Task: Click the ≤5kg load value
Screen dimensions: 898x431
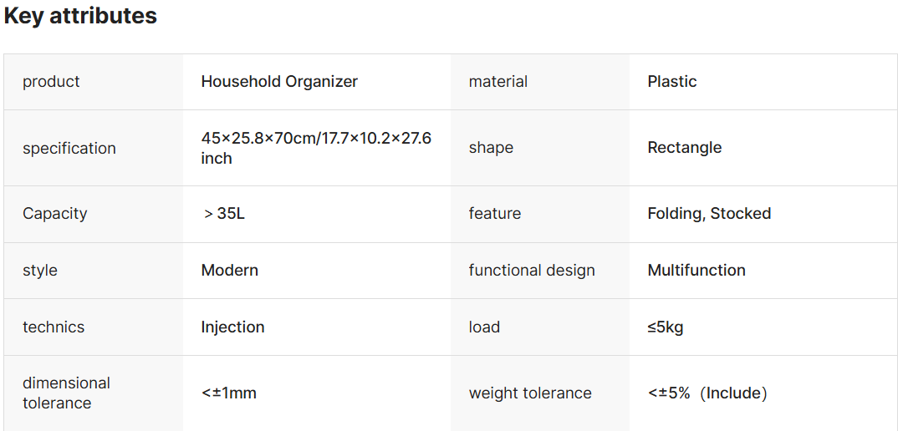Action: point(666,327)
